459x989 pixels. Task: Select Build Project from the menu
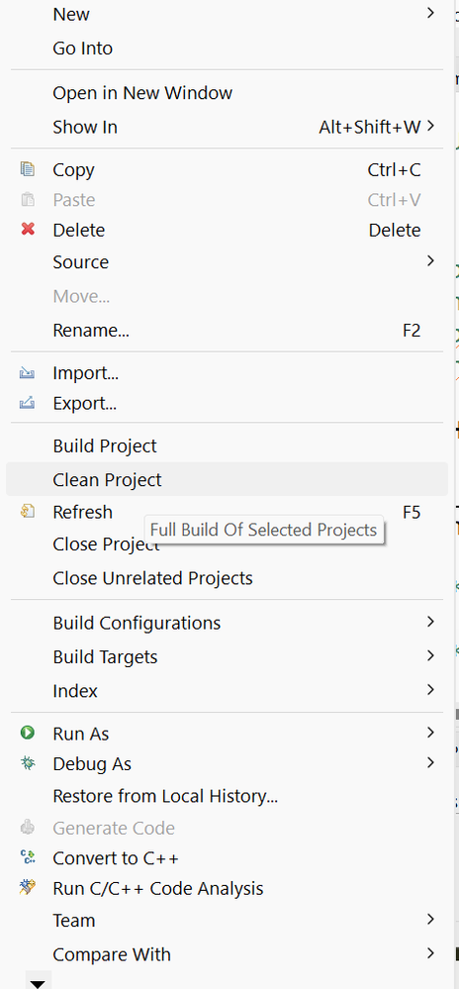[x=227, y=445]
